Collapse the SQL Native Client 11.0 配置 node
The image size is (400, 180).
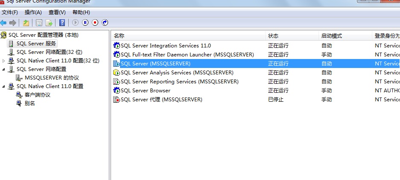[x=3, y=86]
